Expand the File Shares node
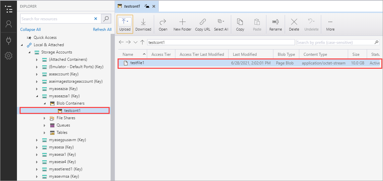This screenshot has width=383, height=181. tap(45, 118)
